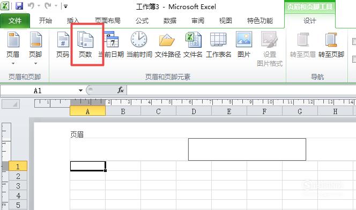Click the center header section box

click(x=247, y=149)
